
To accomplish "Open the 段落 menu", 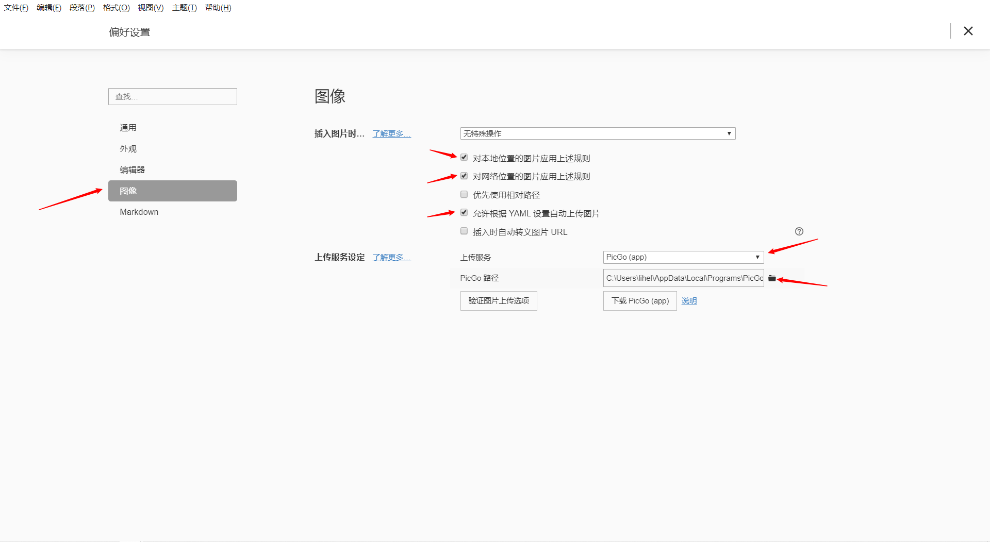I will pyautogui.click(x=82, y=8).
